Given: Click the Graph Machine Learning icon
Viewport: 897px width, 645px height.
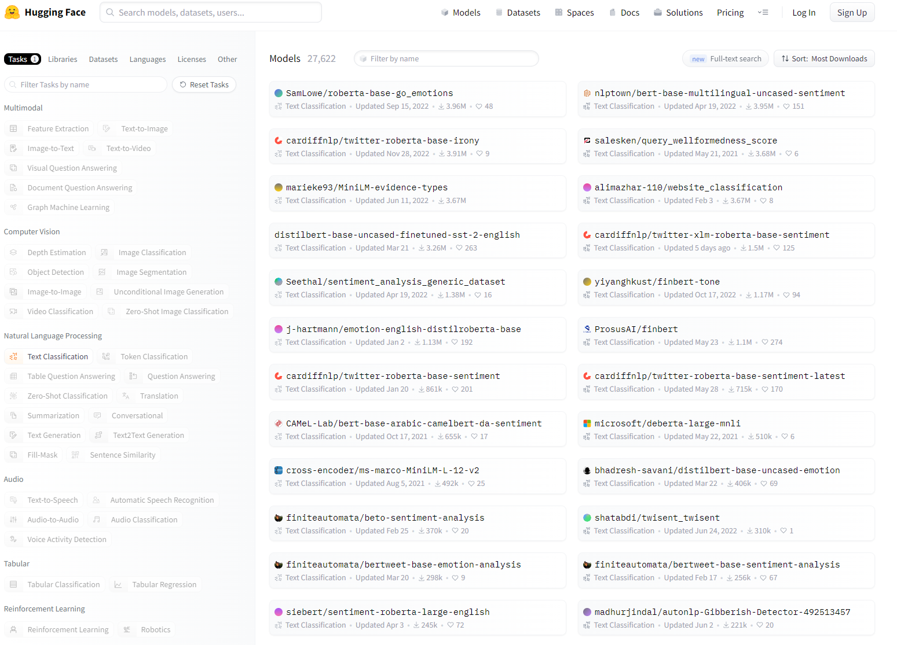Looking at the screenshot, I should pyautogui.click(x=13, y=207).
